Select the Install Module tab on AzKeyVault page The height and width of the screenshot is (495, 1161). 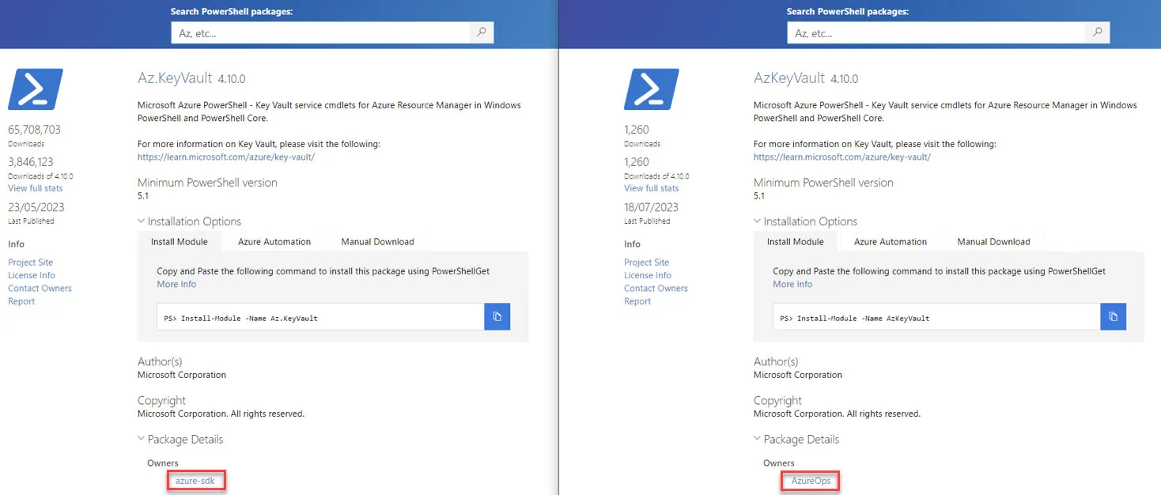[796, 242]
